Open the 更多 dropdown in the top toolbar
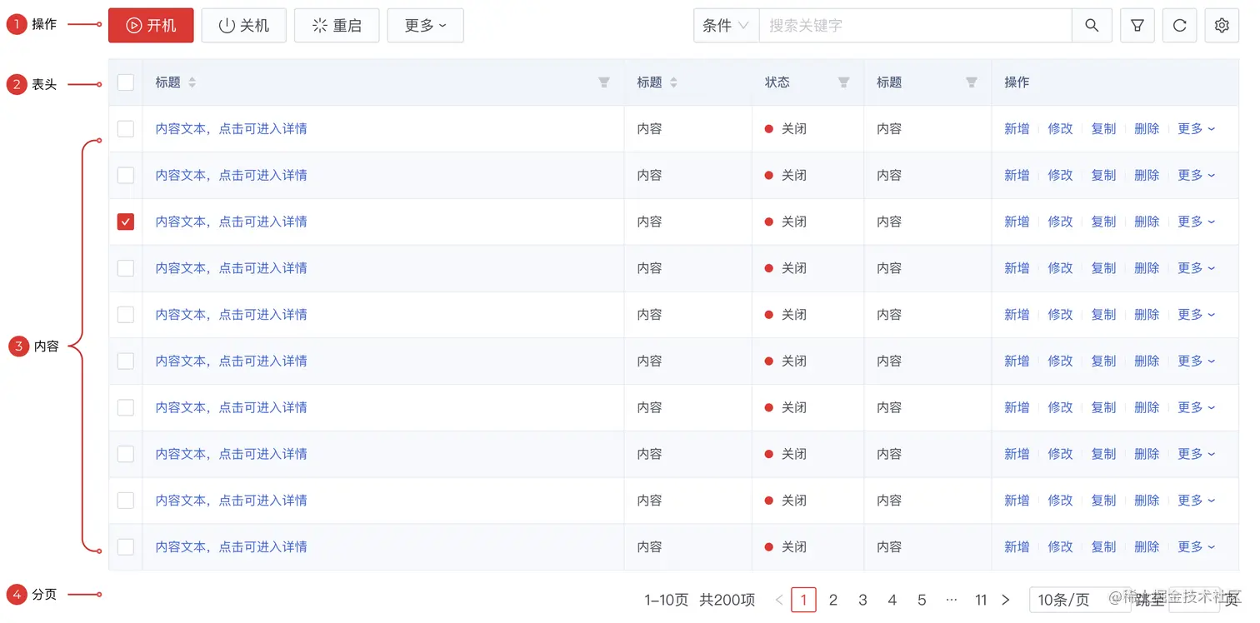 pyautogui.click(x=426, y=26)
